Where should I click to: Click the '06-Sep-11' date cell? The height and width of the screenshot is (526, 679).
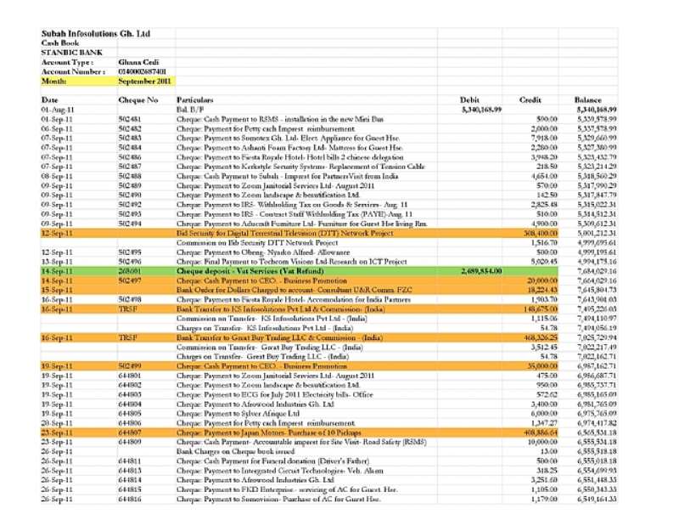click(x=57, y=129)
